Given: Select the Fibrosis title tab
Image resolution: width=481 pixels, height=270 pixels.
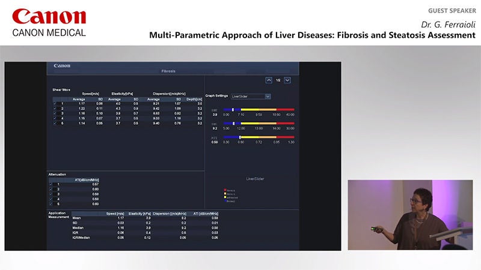Looking at the screenshot, I should (x=168, y=71).
